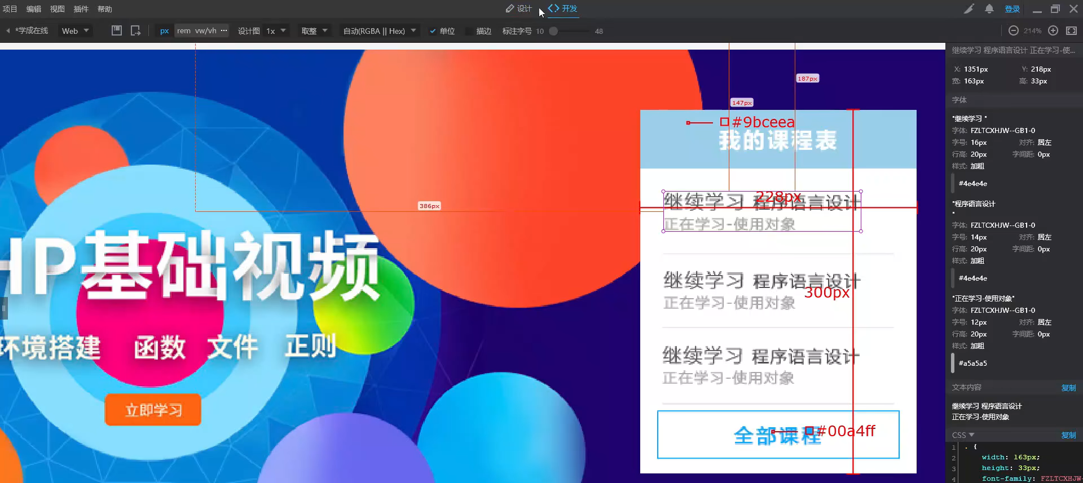The width and height of the screenshot is (1083, 483).
Task: Click the 标注字号 font size slider handle
Action: point(554,31)
